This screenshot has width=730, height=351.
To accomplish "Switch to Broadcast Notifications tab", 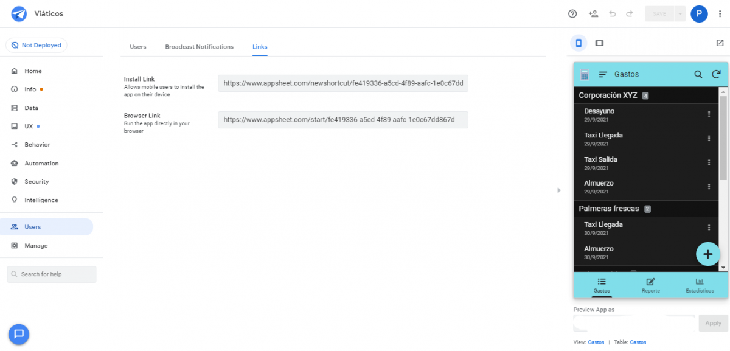I will coord(199,47).
